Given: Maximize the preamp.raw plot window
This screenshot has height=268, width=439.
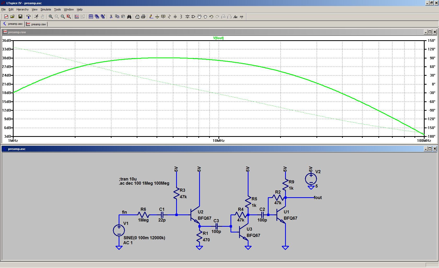Looking at the screenshot, I should coord(430,32).
